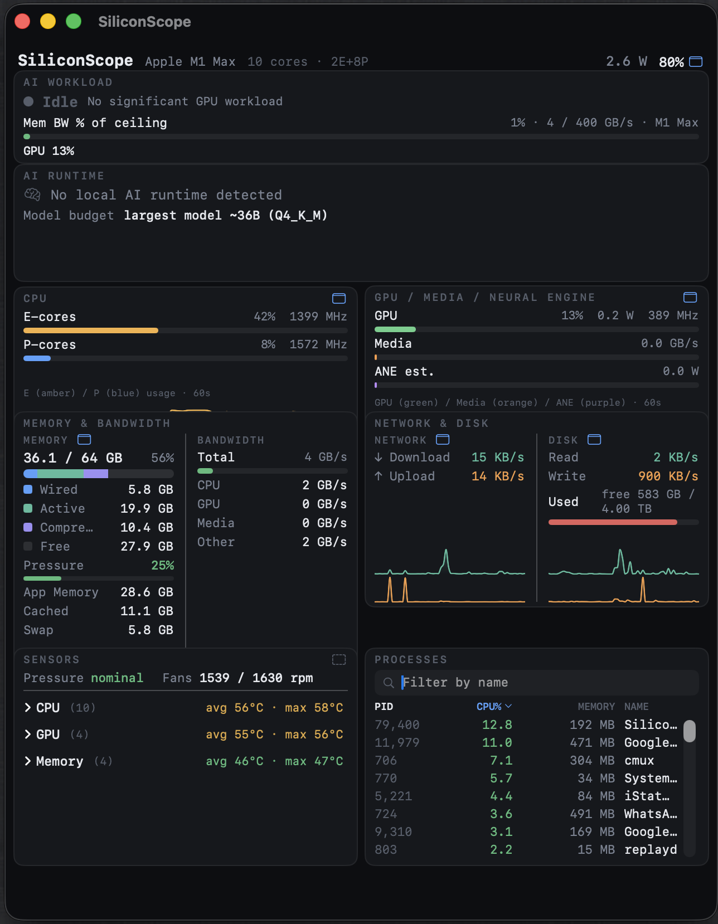Click the '2.6 W' power reading
Viewport: 718px width, 924px height.
(627, 61)
